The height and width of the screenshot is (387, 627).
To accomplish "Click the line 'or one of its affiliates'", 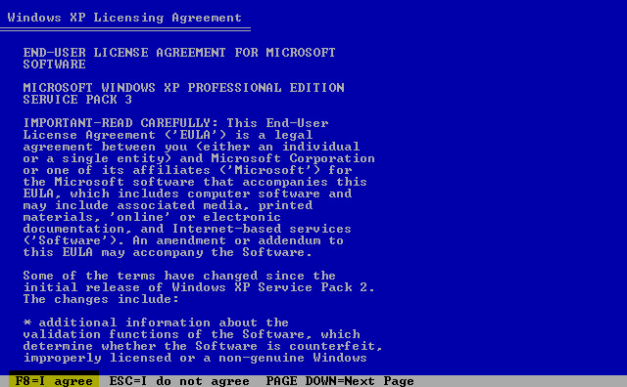I will coord(187,170).
